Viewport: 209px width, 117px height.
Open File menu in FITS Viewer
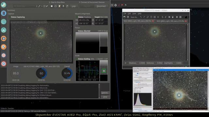coord(125,14)
